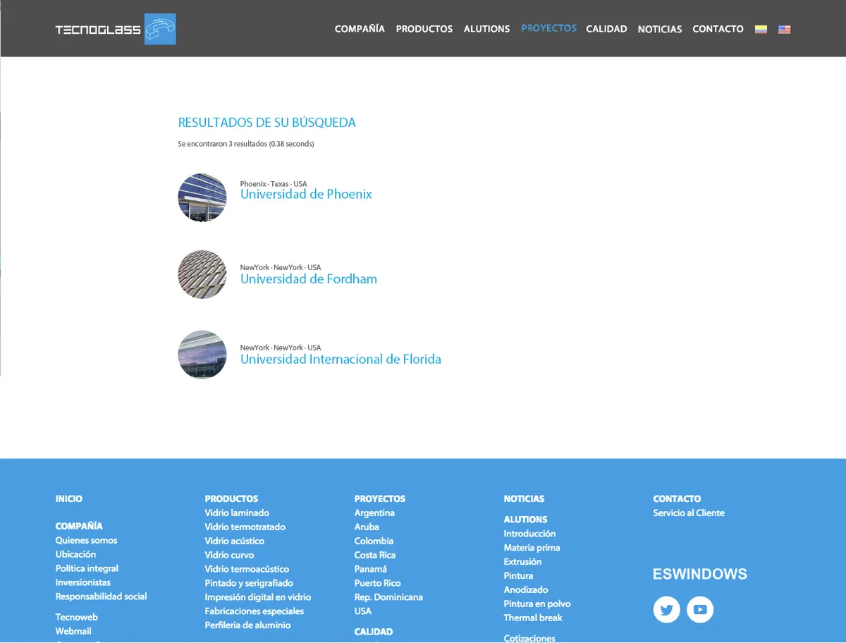Browse projects in Argentina
Image resolution: width=846 pixels, height=643 pixels.
[x=374, y=513]
